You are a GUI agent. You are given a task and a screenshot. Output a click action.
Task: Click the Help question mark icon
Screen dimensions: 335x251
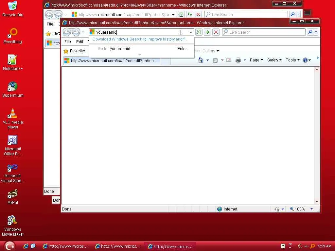point(305,60)
